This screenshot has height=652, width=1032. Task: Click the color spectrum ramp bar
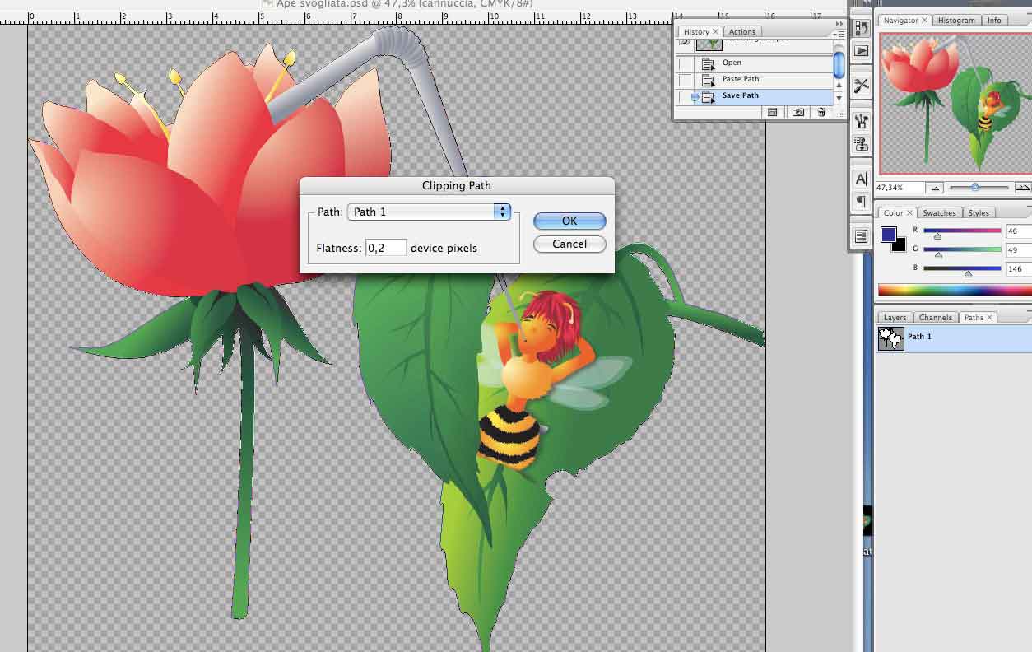coord(955,290)
